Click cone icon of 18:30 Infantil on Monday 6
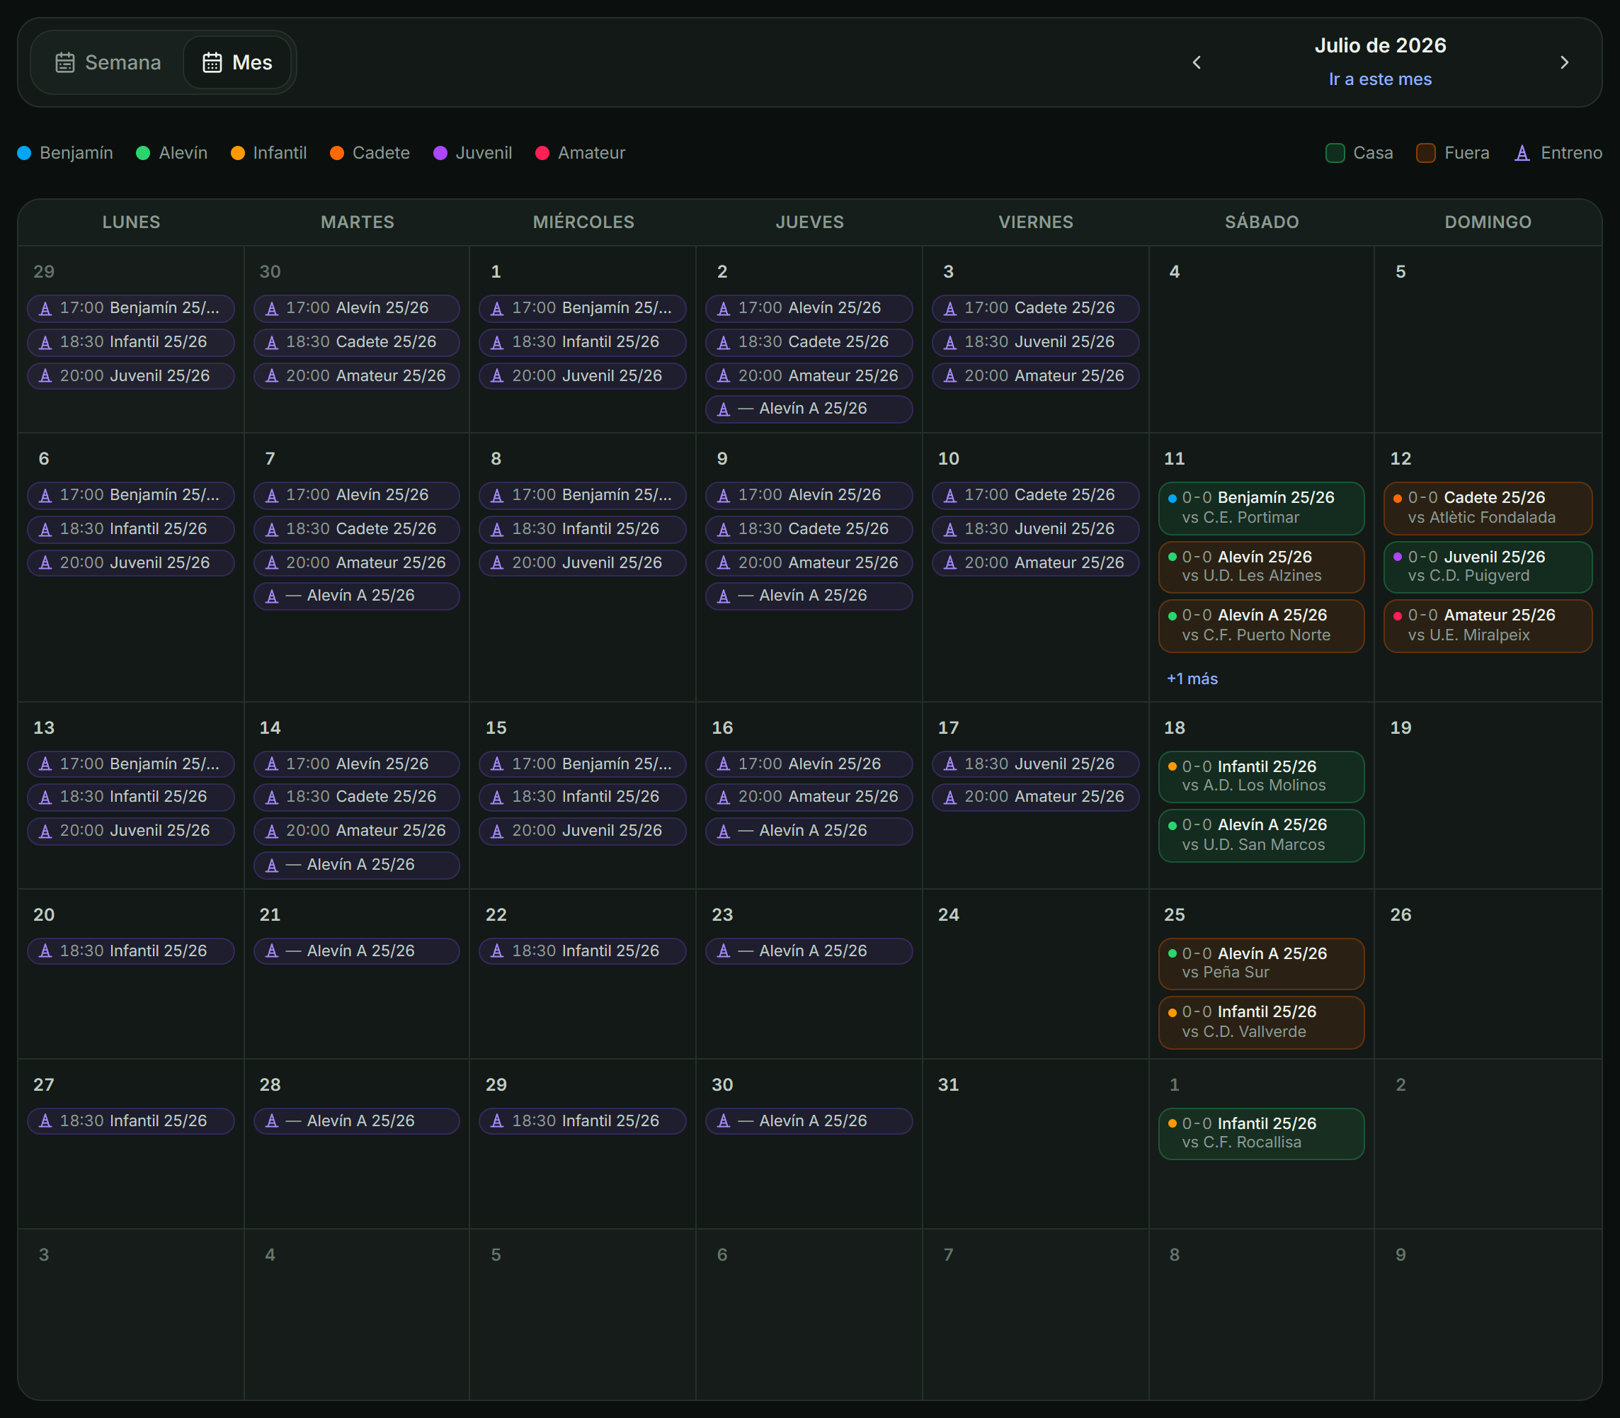Viewport: 1620px width, 1418px height. click(45, 529)
